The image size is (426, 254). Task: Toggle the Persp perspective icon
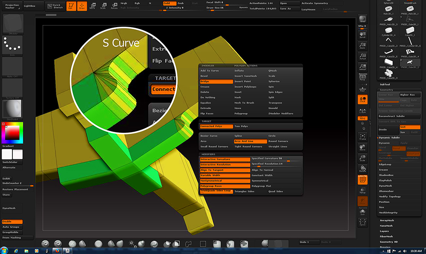pyautogui.click(x=363, y=77)
